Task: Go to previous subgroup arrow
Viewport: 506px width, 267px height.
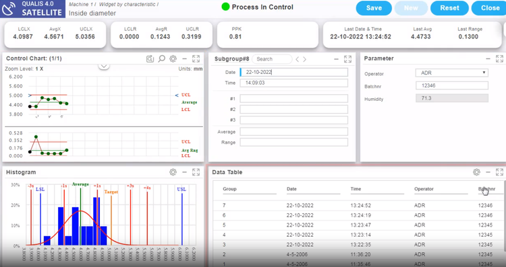Action: (298, 59)
